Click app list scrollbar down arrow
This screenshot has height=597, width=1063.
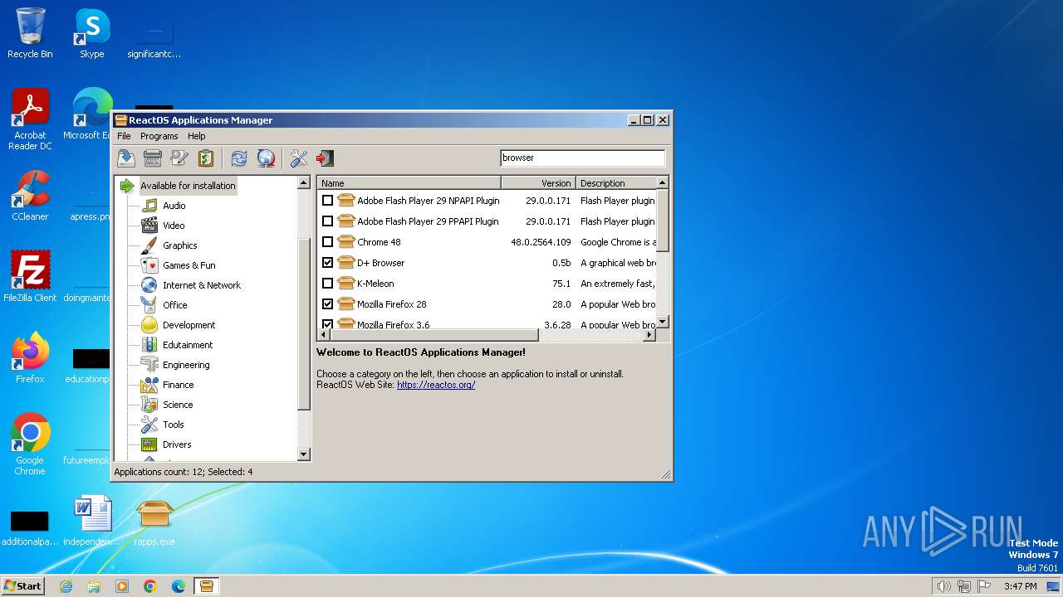(x=663, y=322)
